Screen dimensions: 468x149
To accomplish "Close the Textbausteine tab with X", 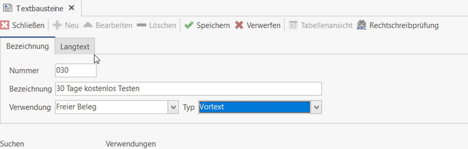I will click(x=72, y=8).
